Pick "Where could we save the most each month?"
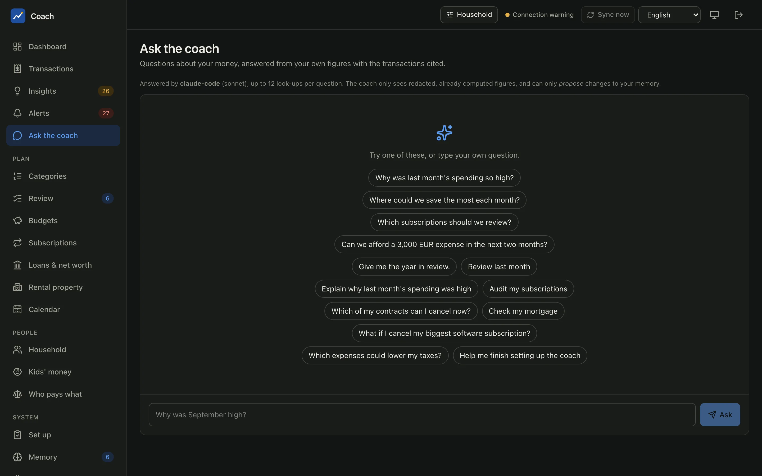The image size is (762, 476). (444, 200)
